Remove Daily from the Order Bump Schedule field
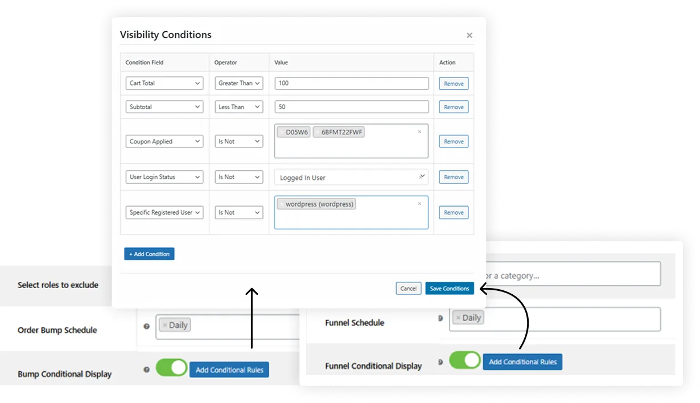The image size is (700, 403). [x=165, y=324]
